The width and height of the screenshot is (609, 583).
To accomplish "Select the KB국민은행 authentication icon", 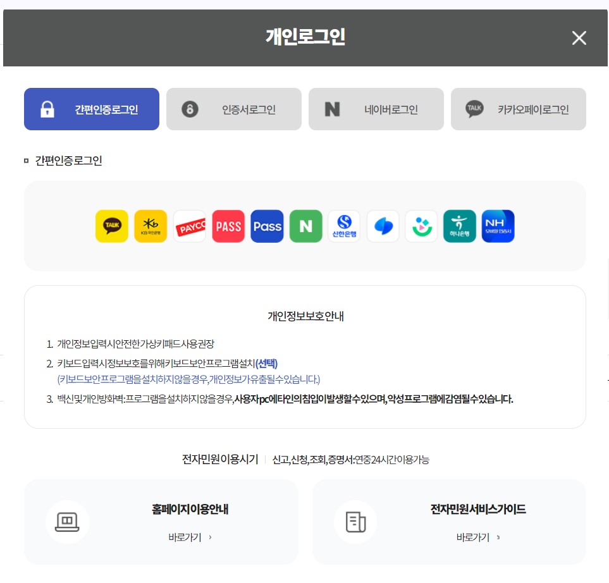I will (151, 226).
